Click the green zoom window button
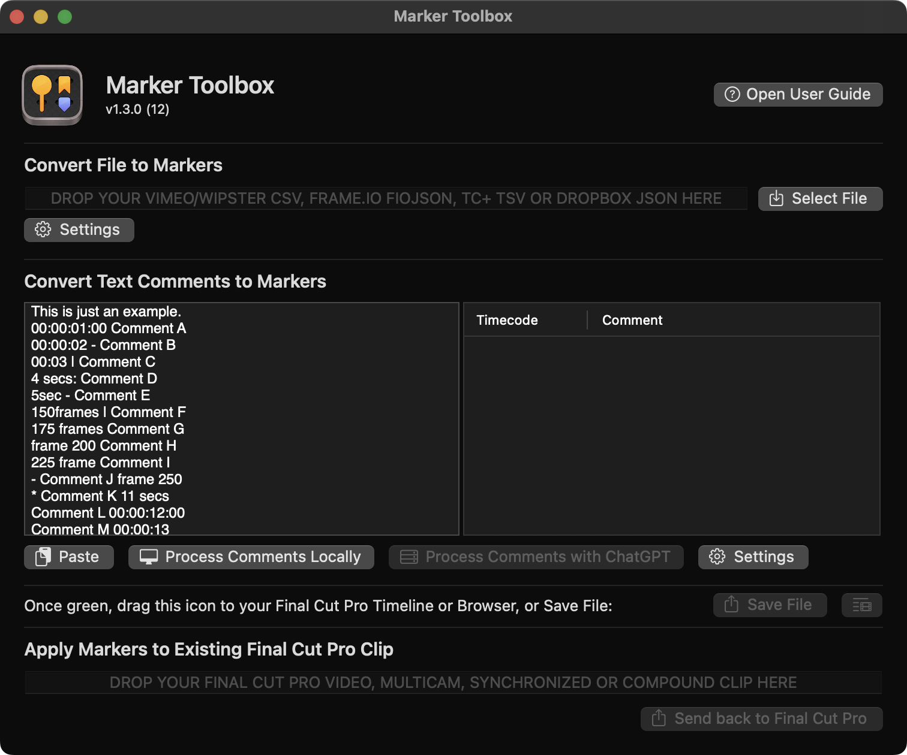907x755 pixels. 65,17
